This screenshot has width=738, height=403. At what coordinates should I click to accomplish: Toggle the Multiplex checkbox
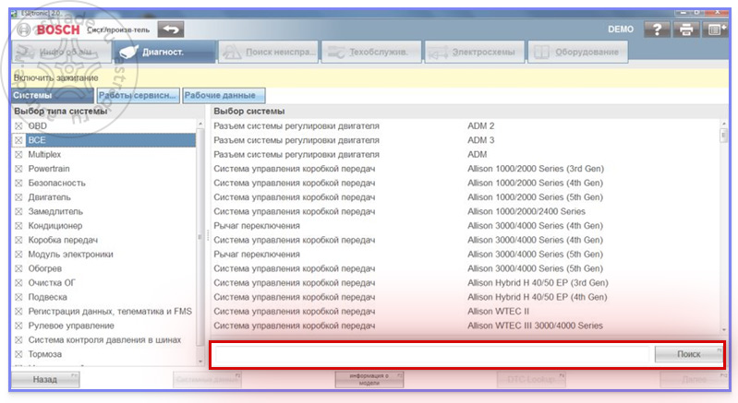click(x=18, y=155)
